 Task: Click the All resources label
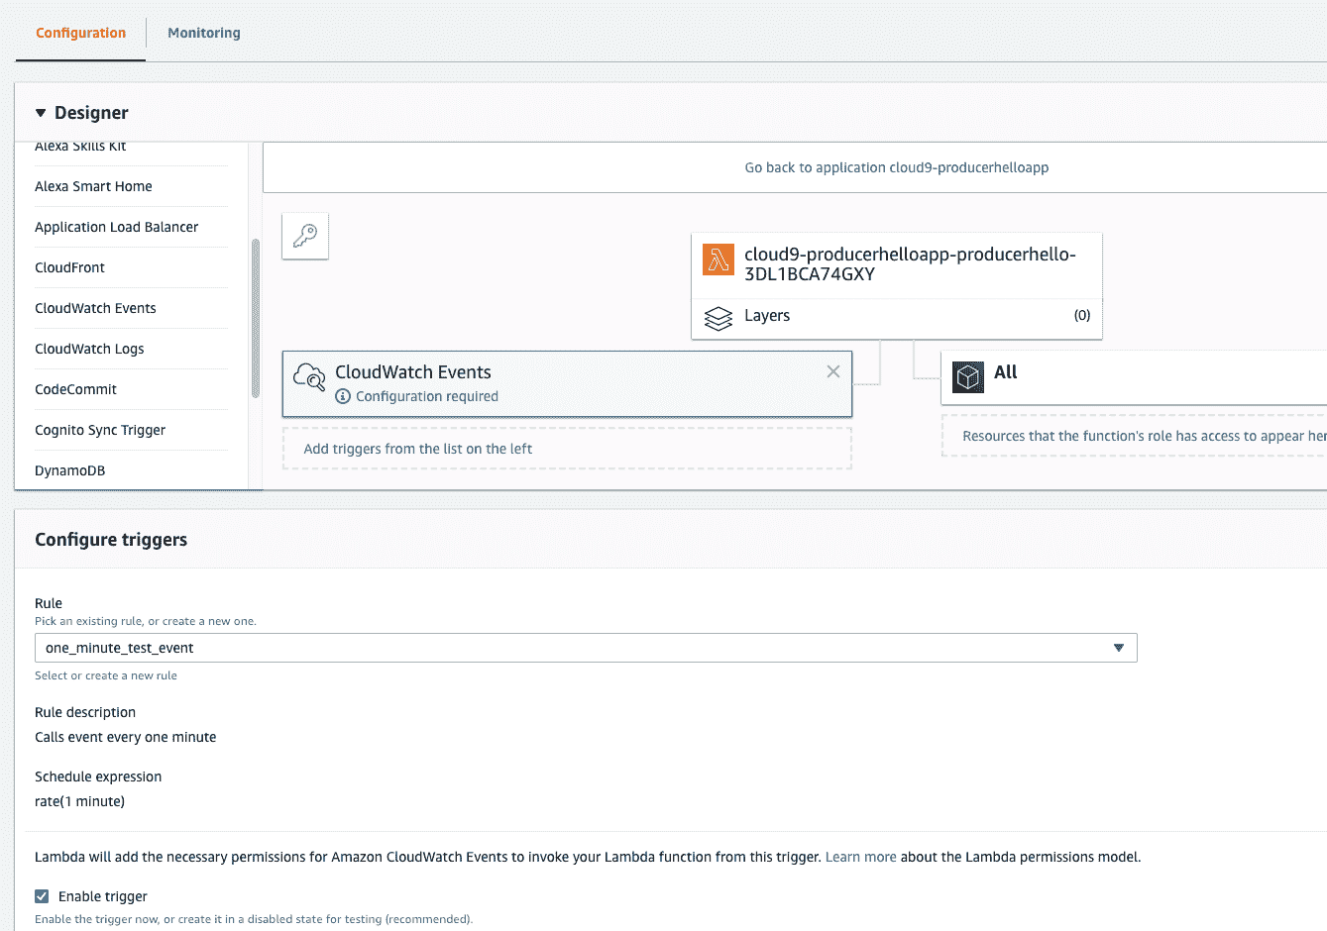(1005, 372)
